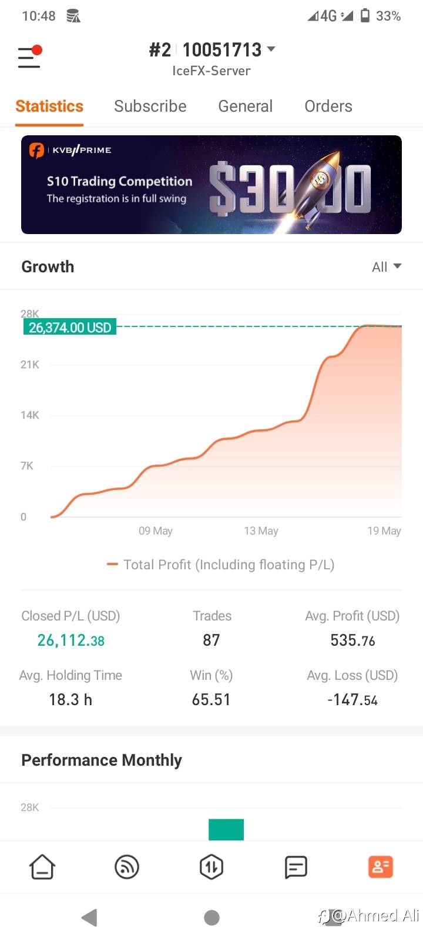Viewport: 423px width, 941px height.
Task: Tap the orange profile card icon
Action: coord(380,867)
